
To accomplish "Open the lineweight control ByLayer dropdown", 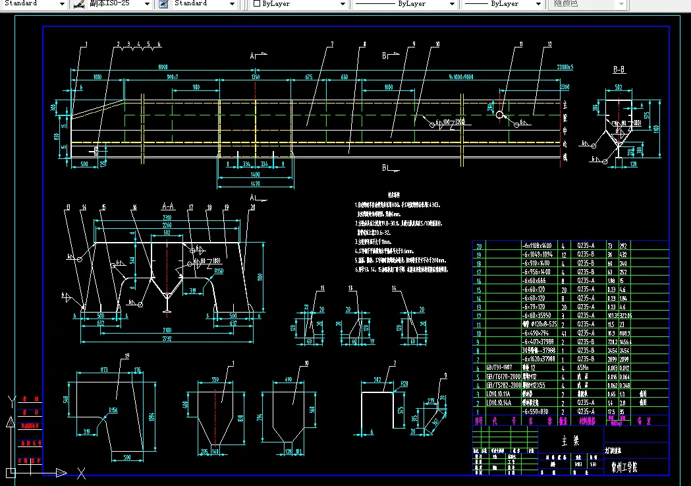I will click(x=538, y=4).
